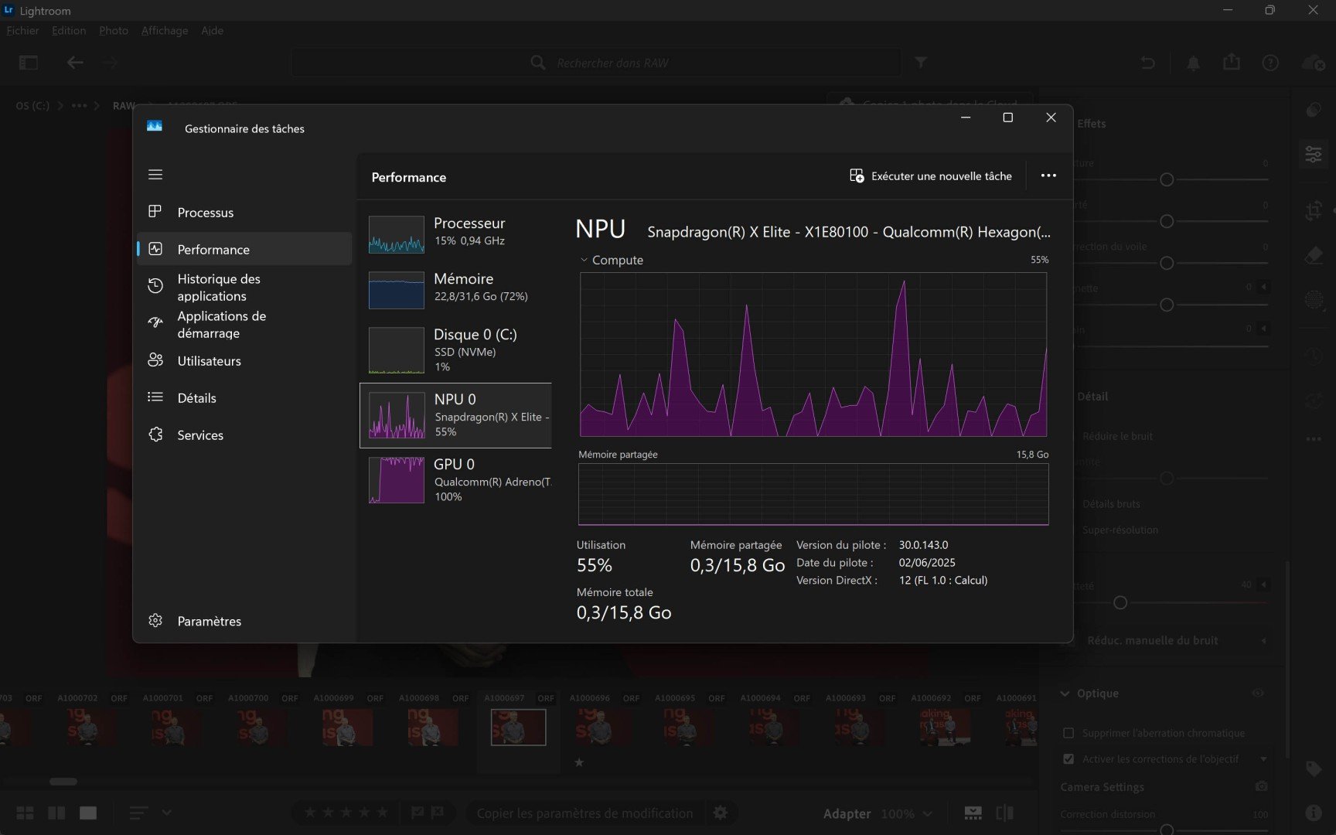Select filmstrip thumbnail A1000697
The width and height of the screenshot is (1336, 835).
[518, 728]
